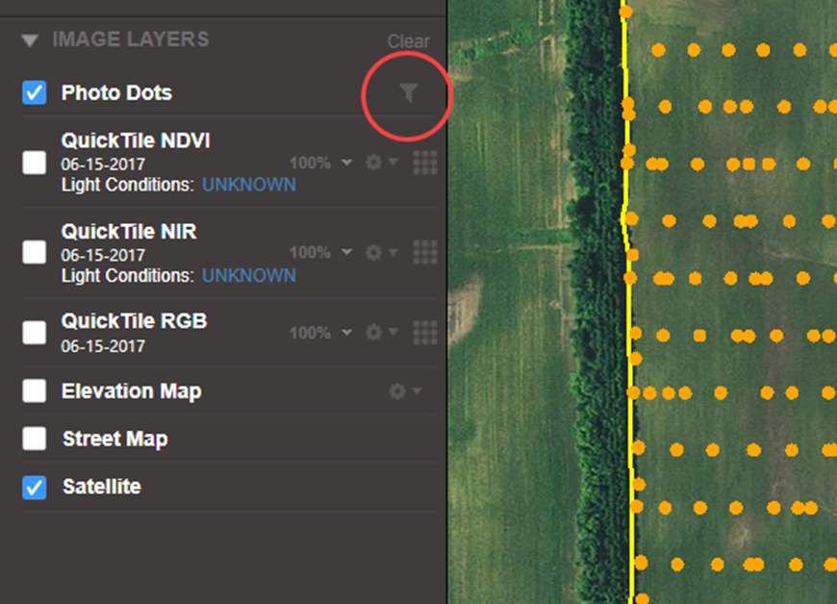Enable the QuickTile NDVI layer checkbox
This screenshot has width=837, height=604.
(x=35, y=163)
